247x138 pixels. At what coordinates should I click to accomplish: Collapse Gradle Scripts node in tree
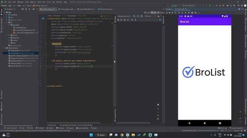coord(4,48)
